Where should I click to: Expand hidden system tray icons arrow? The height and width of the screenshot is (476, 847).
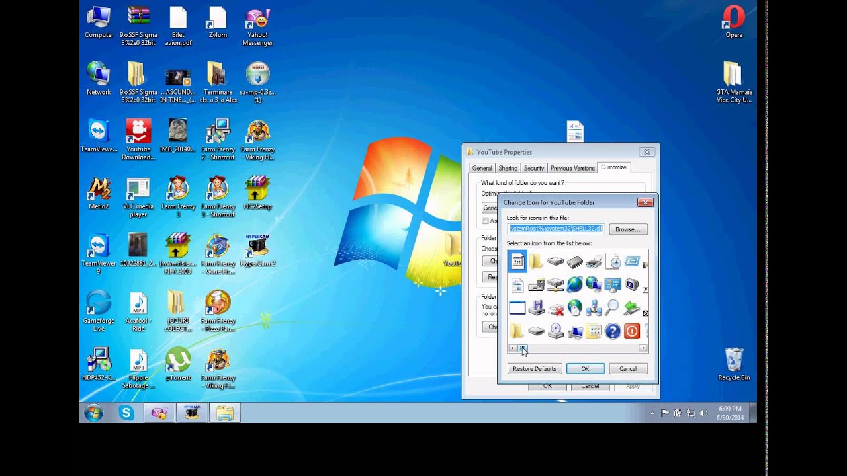coord(652,413)
